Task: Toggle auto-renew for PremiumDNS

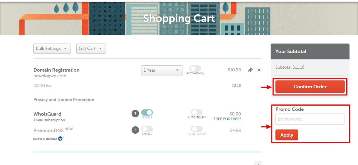Action: tap(197, 129)
